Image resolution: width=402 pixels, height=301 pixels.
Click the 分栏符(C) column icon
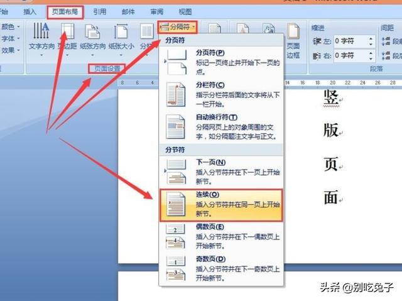pos(176,94)
